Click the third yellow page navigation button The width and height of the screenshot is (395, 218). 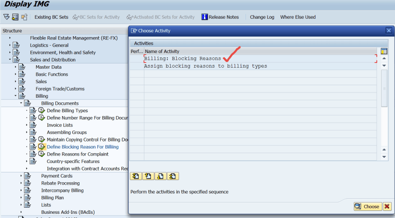point(160,176)
